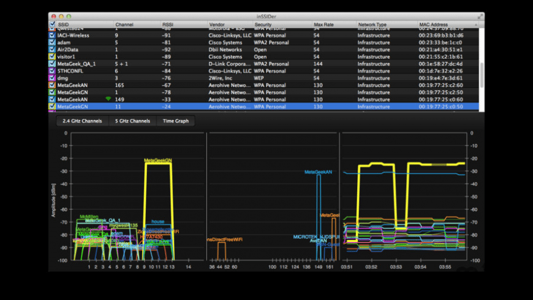Toggle the checkbox for the dmg network

tap(52, 78)
